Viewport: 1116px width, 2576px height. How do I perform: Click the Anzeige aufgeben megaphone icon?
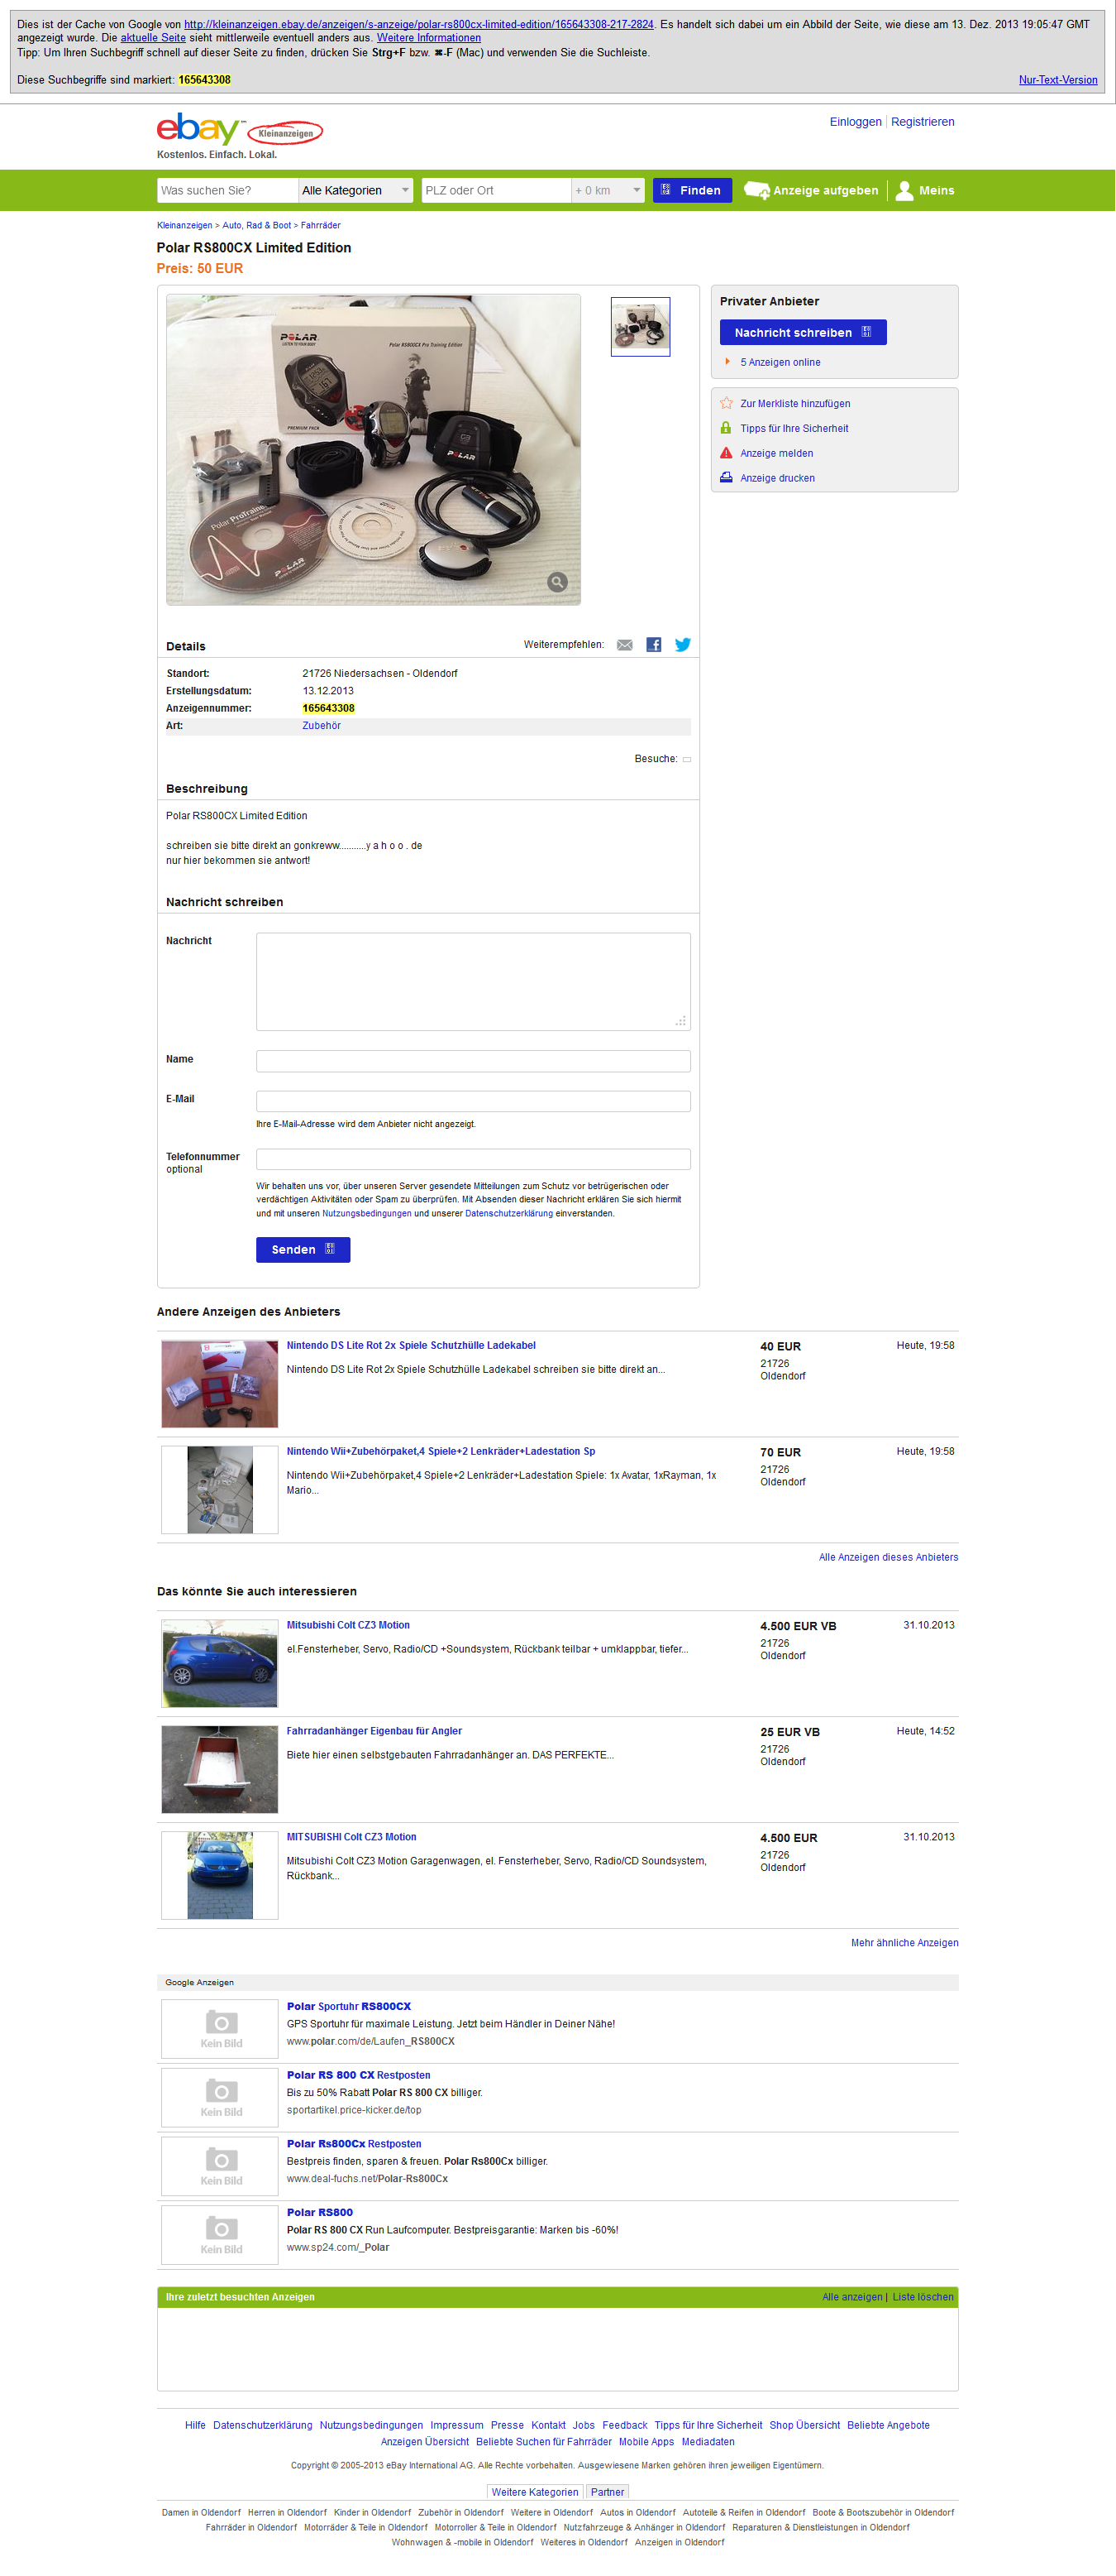(756, 190)
